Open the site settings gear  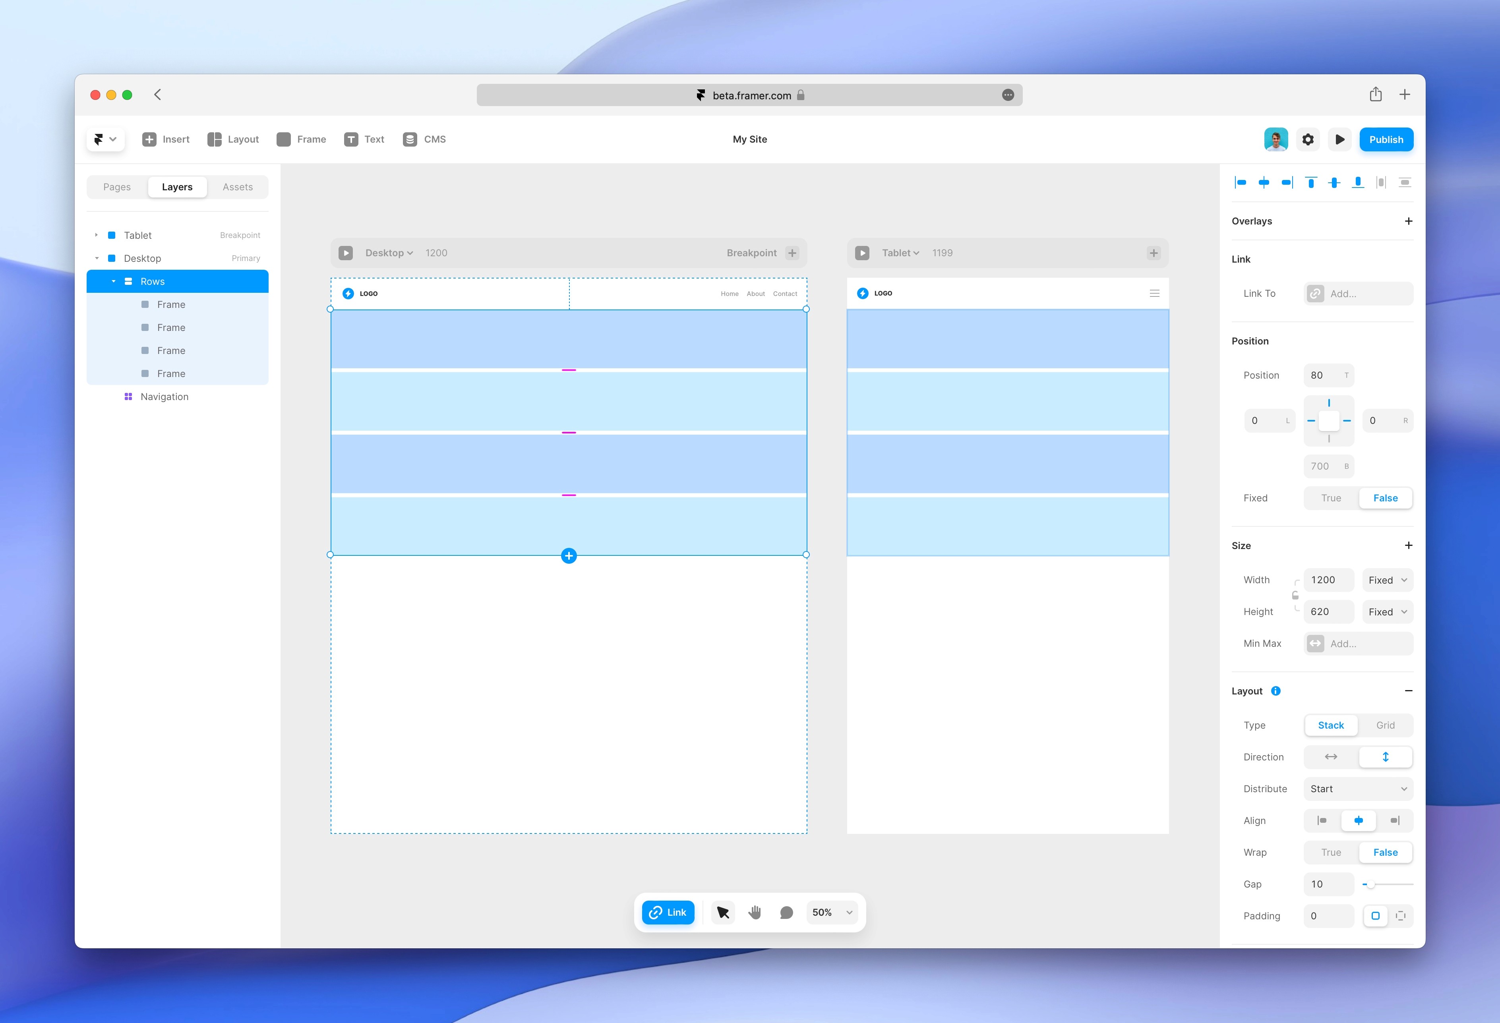1308,139
